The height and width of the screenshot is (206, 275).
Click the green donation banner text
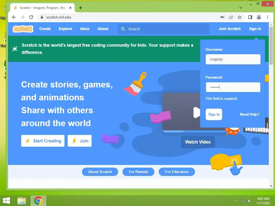click(107, 49)
